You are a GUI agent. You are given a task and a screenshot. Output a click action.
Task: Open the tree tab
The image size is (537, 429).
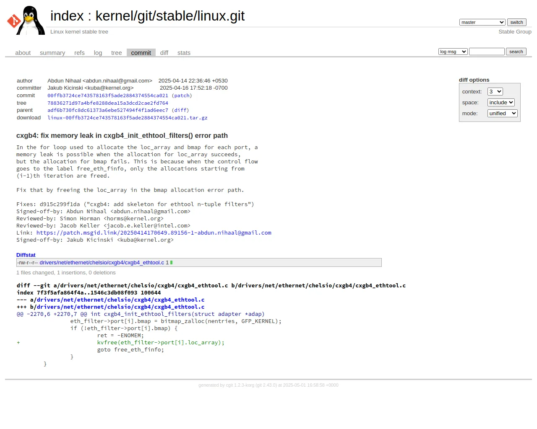(116, 53)
